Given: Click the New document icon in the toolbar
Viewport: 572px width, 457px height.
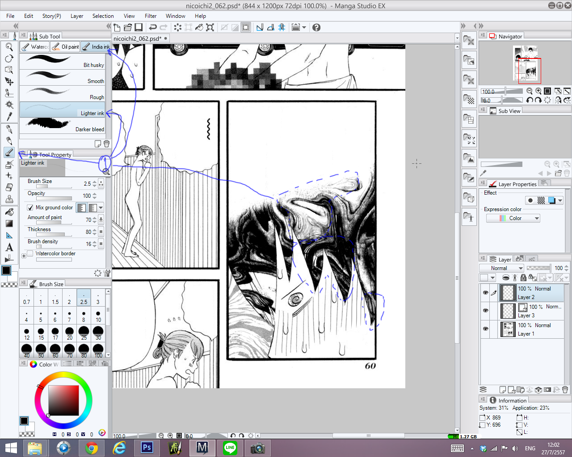Looking at the screenshot, I should coord(117,28).
